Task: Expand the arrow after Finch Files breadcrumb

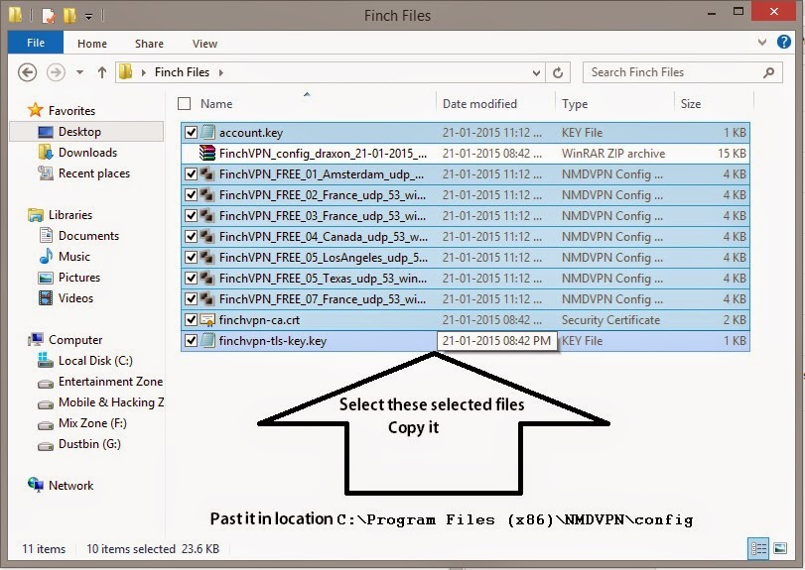Action: [x=220, y=72]
